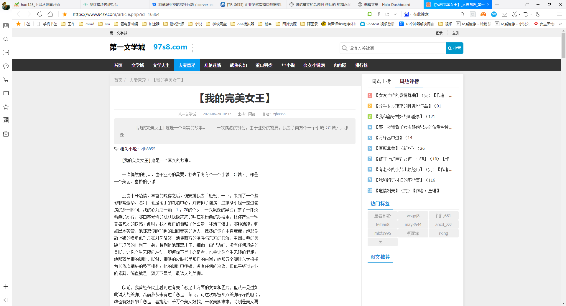
Task: Switch to the 周点击榜 ranking tab
Action: (x=381, y=81)
